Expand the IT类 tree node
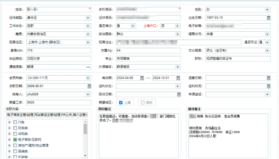Screen dimensions: 279x159 coord(9,122)
